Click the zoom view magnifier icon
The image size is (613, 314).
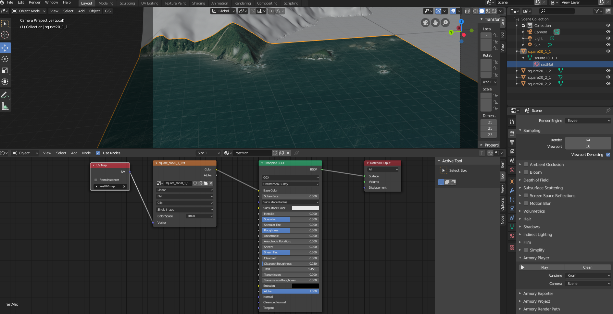point(445,23)
